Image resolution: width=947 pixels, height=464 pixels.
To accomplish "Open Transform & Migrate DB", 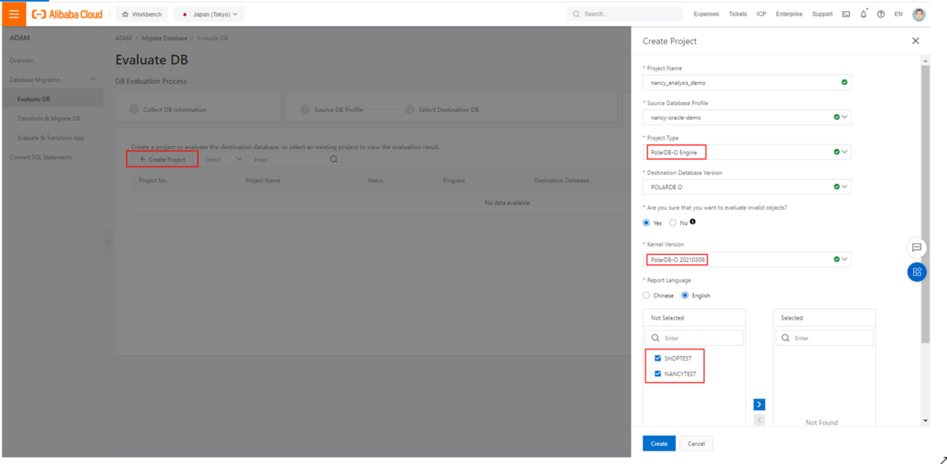I will 49,118.
